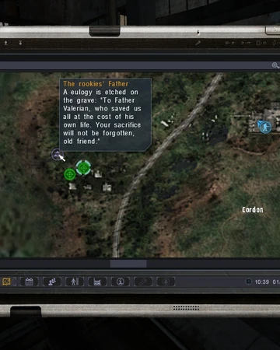Viewport: 280px width, 350px height.
Task: Open the PDA encyclopedia info tab
Action: tap(121, 282)
